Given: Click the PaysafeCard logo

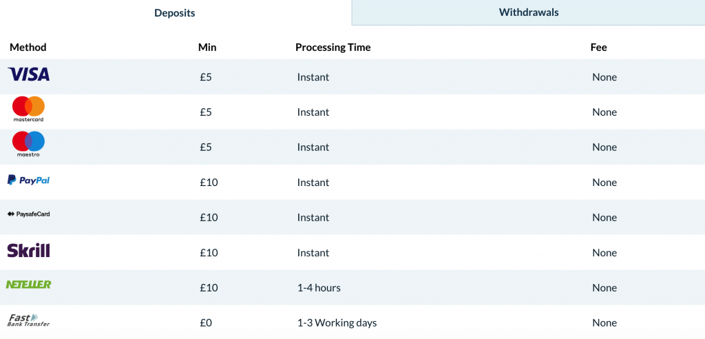Looking at the screenshot, I should point(28,214).
